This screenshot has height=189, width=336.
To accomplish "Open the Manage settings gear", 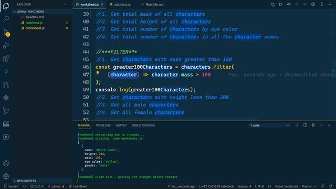I will pyautogui.click(x=6, y=176).
